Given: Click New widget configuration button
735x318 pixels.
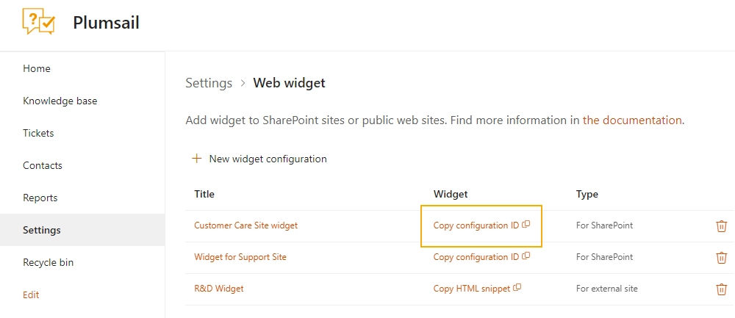Looking at the screenshot, I should [259, 159].
